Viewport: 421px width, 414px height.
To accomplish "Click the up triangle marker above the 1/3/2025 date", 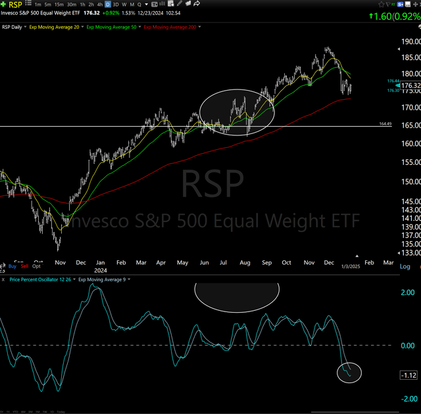I will click(x=357, y=256).
